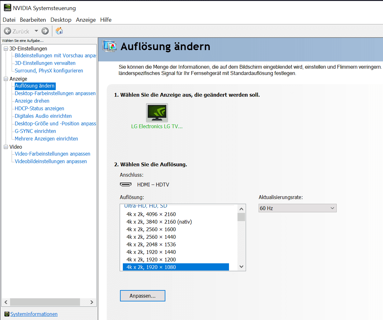This screenshot has width=383, height=320.
Task: Open Desktop-Farbeinstellungen anpassen
Action: pyautogui.click(x=55, y=93)
